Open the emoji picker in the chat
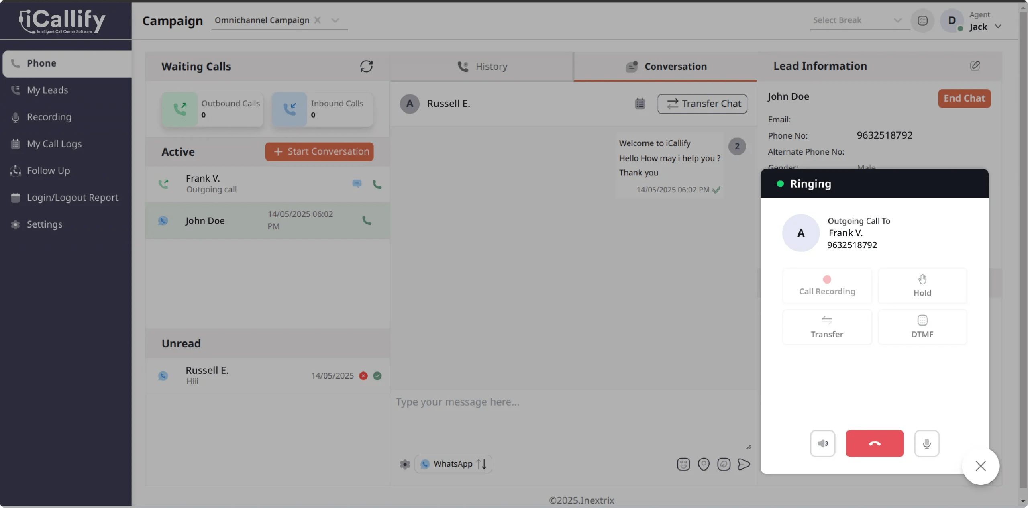Image resolution: width=1028 pixels, height=508 pixels. [x=683, y=464]
